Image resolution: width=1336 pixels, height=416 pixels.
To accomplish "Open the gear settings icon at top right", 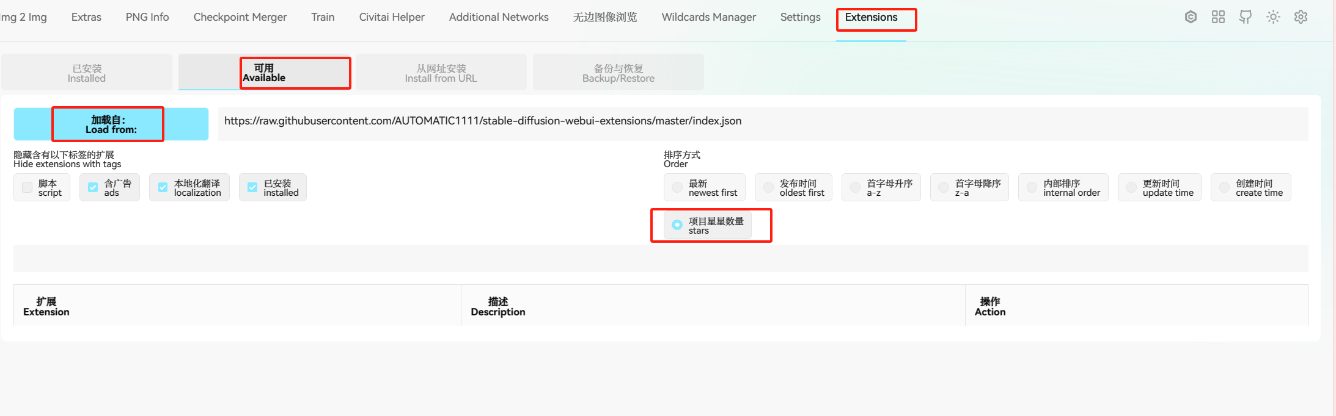I will click(1301, 17).
